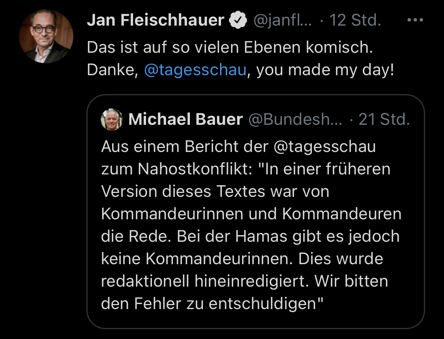Click the Jan Fleischhauer display name

[155, 20]
